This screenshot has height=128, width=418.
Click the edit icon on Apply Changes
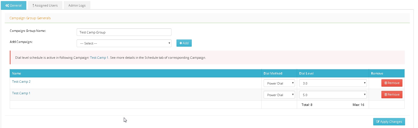pyautogui.click(x=378, y=122)
